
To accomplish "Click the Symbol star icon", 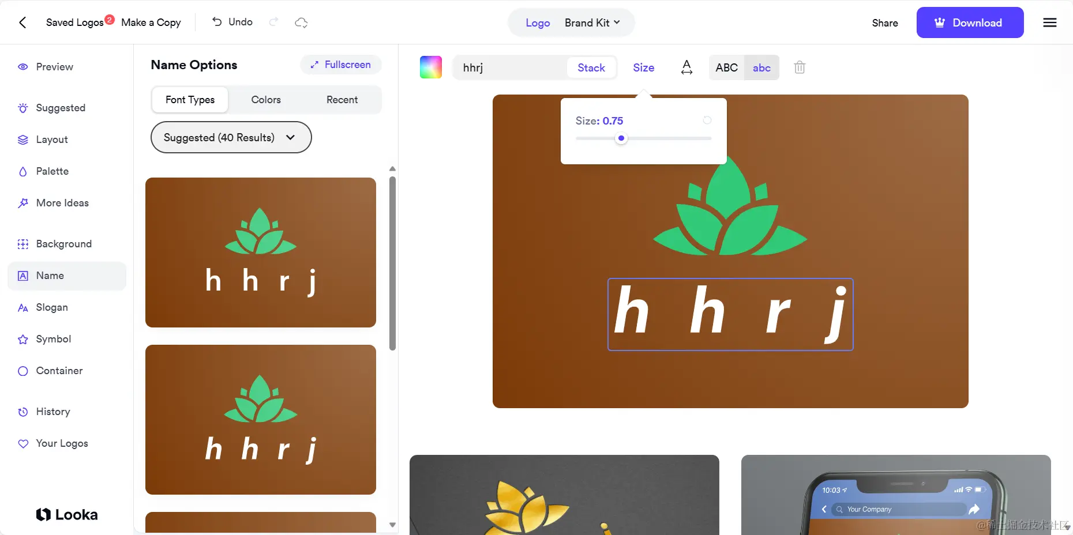I will [23, 340].
